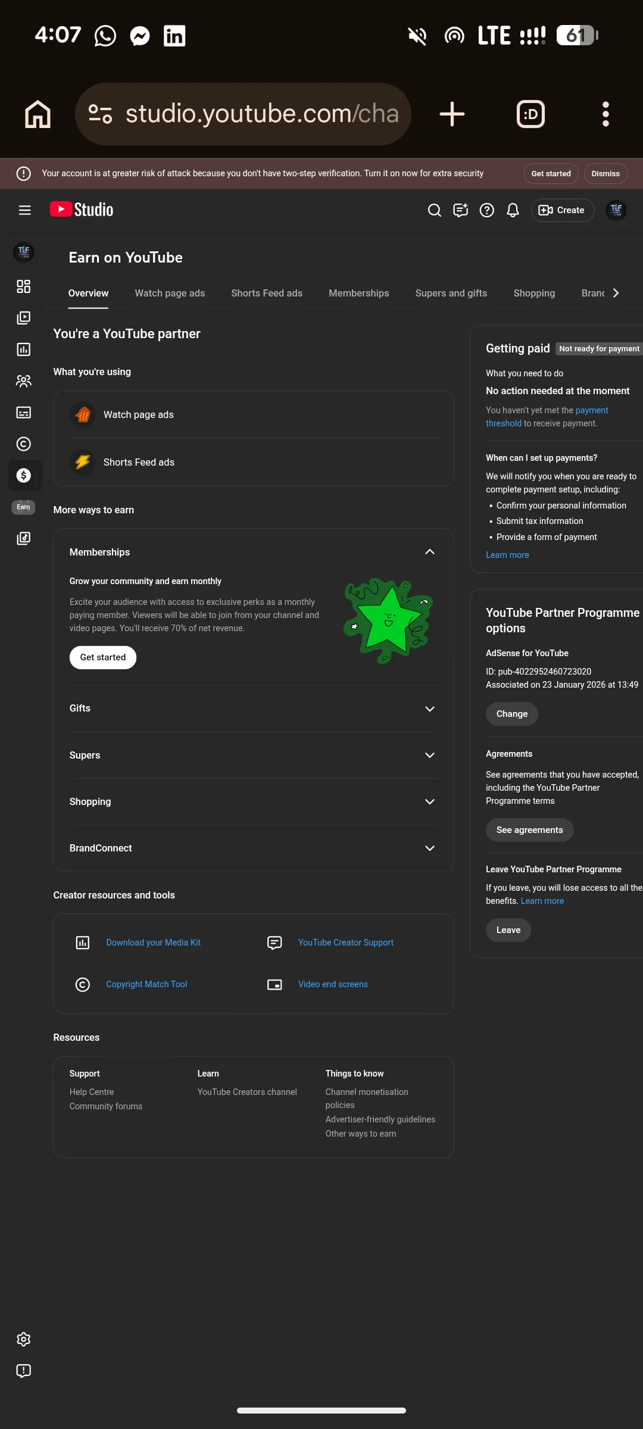Open the channel avatar in sidebar
The height and width of the screenshot is (1429, 643).
coord(24,252)
